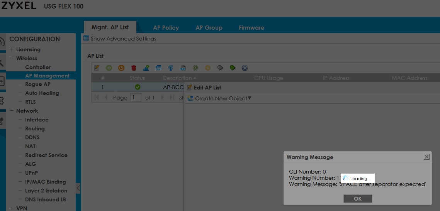Switch to the Firmware tab

[x=251, y=28]
